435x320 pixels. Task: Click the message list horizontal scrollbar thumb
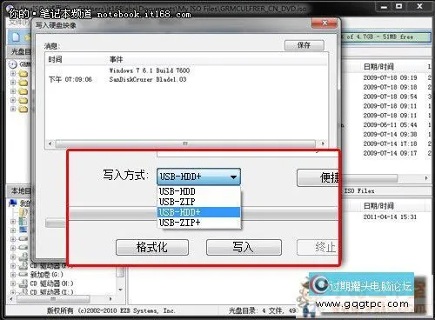click(185, 143)
